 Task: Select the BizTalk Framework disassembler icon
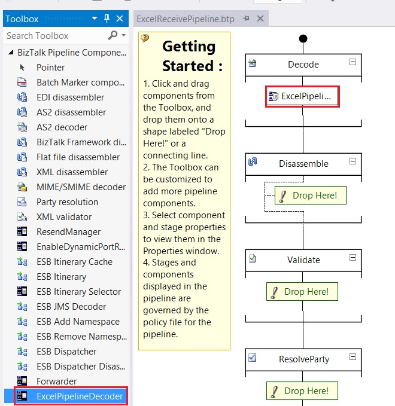(22, 142)
